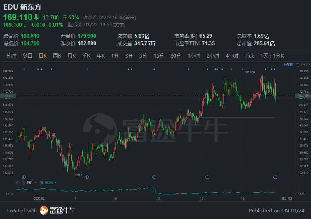Click the after-hours price 169.100

click(x=12, y=25)
